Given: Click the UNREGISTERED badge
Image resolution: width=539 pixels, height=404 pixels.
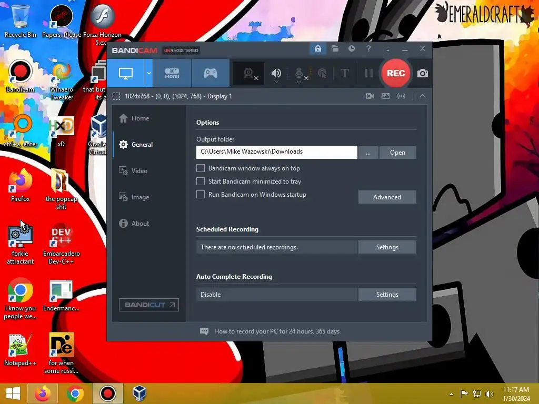Looking at the screenshot, I should click(181, 50).
